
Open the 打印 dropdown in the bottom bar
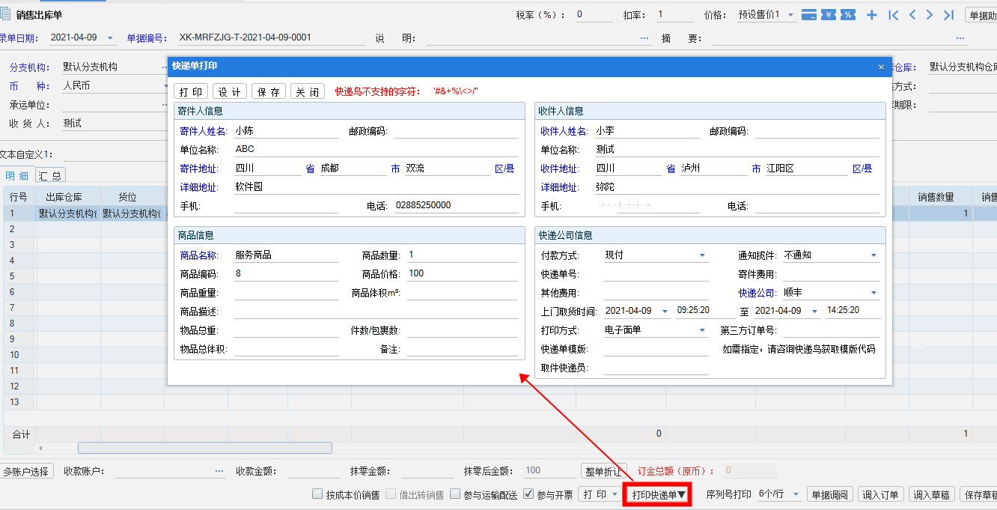(615, 494)
